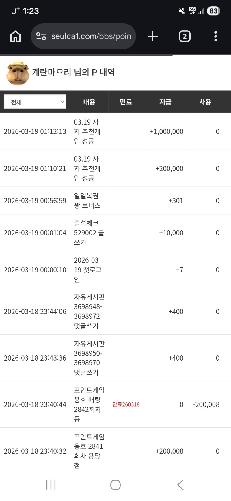The width and height of the screenshot is (231, 501).
Task: Tap the 일일복권 꽝 보너스 entry
Action: coord(87,201)
